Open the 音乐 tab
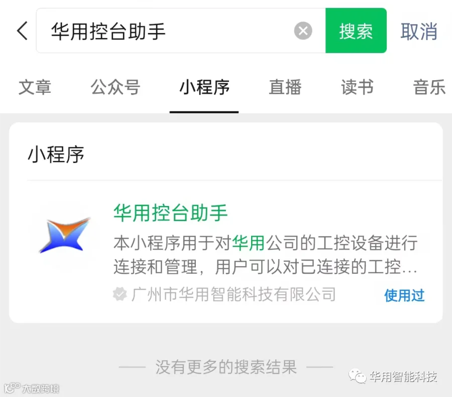This screenshot has height=397, width=452. [x=429, y=87]
